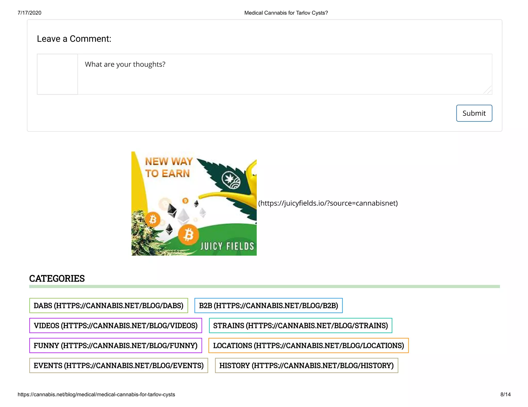
Task: Click the comment avatar placeholder box
Action: [57, 74]
